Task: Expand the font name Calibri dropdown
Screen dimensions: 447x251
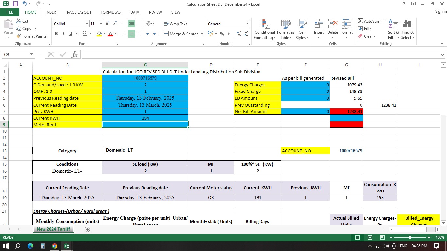Action: [87, 24]
